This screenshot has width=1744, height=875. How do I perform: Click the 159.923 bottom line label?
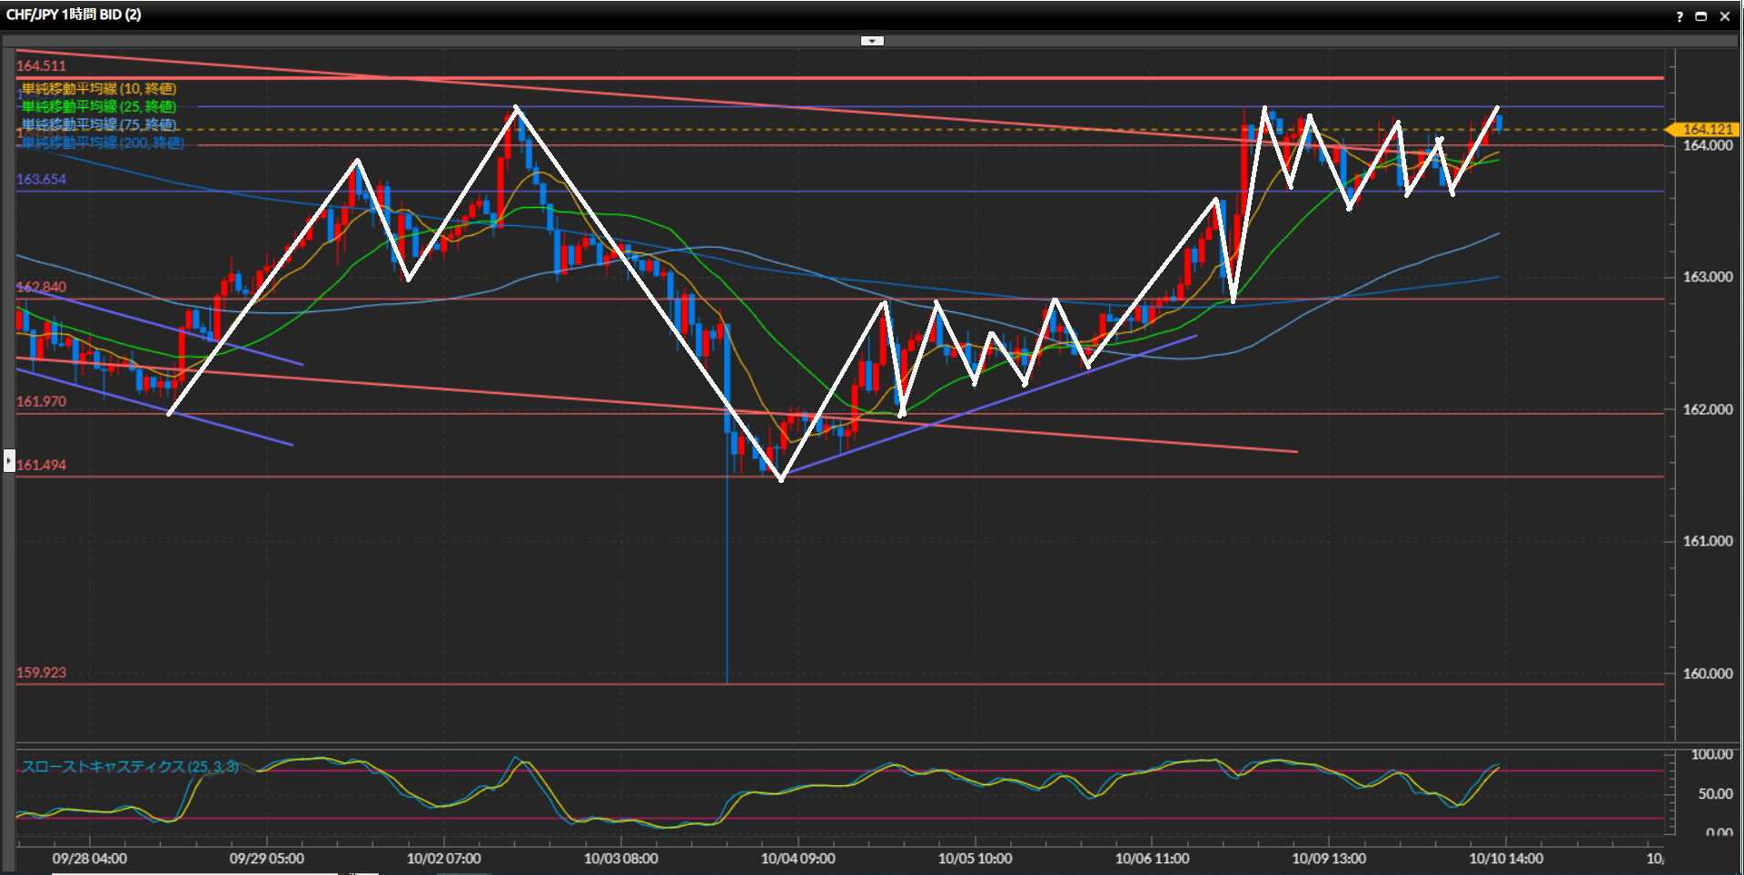pyautogui.click(x=42, y=673)
